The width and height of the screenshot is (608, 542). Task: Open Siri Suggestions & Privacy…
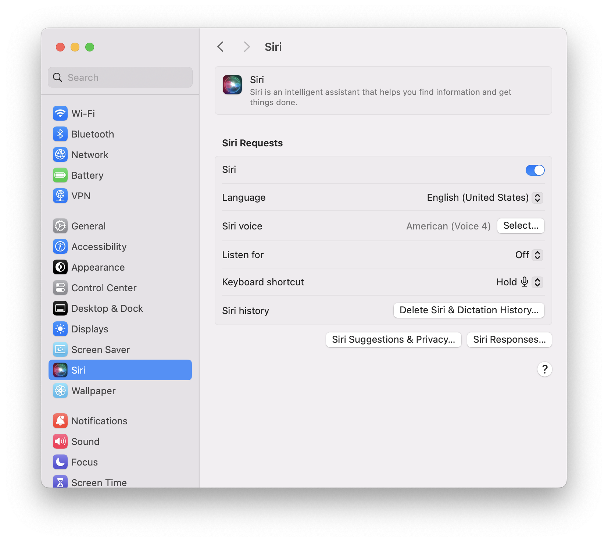pyautogui.click(x=393, y=339)
